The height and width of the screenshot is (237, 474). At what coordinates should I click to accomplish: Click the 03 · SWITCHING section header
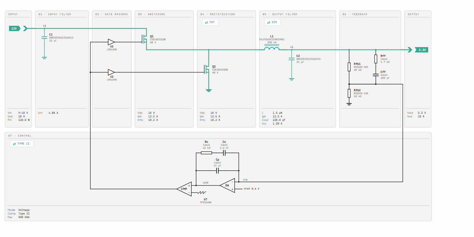pyautogui.click(x=151, y=14)
